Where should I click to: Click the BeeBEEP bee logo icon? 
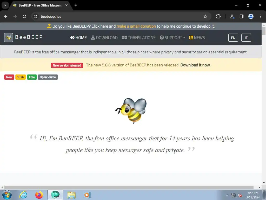[x=9, y=37]
